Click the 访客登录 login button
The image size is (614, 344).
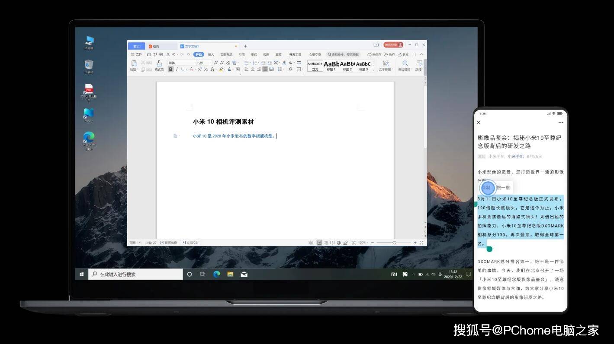point(393,45)
